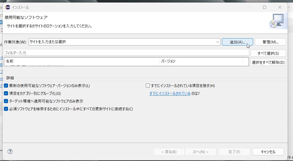The height and width of the screenshot is (161, 293).
Task: Click すべて選択(S) button
Action: [268, 53]
